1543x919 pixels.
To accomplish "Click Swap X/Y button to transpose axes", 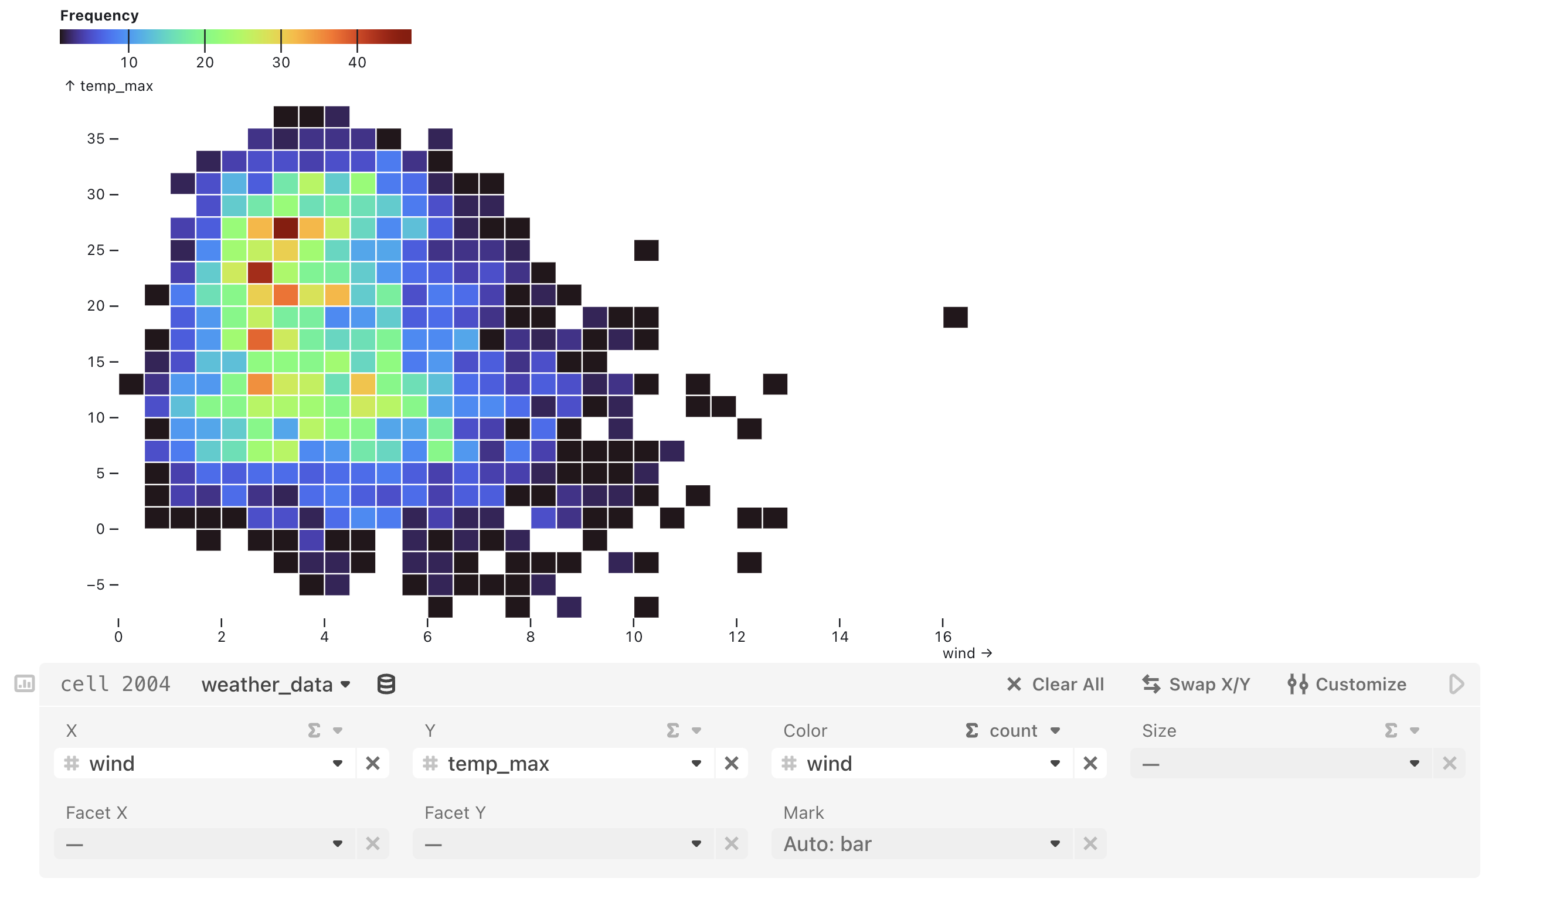I will pos(1196,685).
